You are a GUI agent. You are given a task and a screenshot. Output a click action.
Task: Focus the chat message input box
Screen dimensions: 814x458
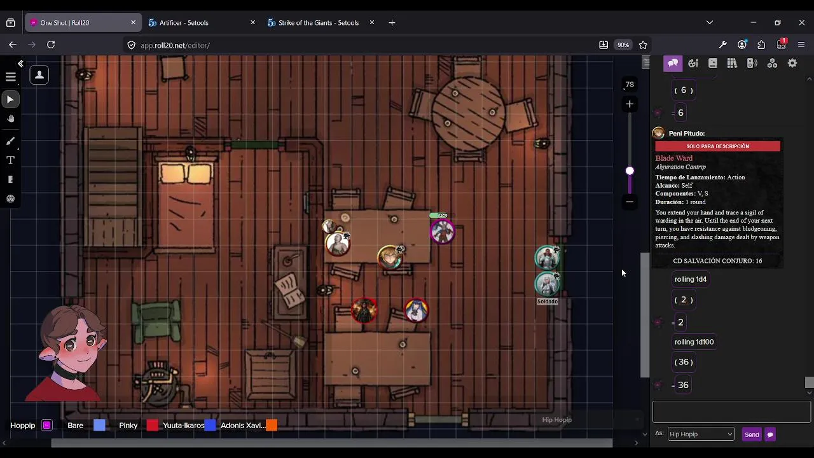[731, 412]
